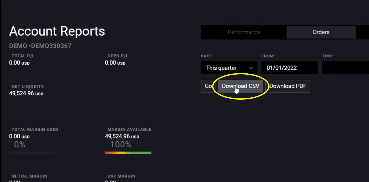Click the red-to-green Margin Available bar
This screenshot has width=369, height=182.
click(128, 153)
